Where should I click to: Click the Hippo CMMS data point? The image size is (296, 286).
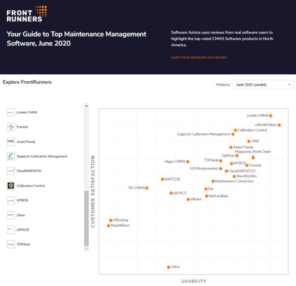[188, 162]
